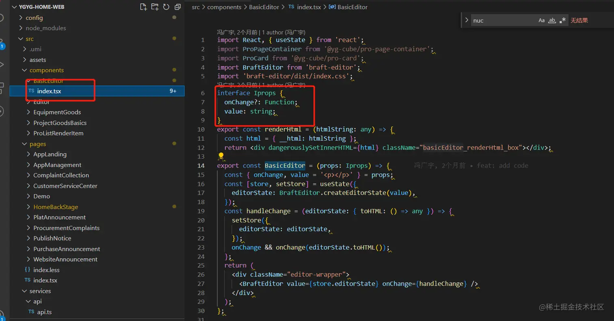The width and height of the screenshot is (614, 321).
Task: Click the New Folder icon in explorer header
Action: [155, 7]
